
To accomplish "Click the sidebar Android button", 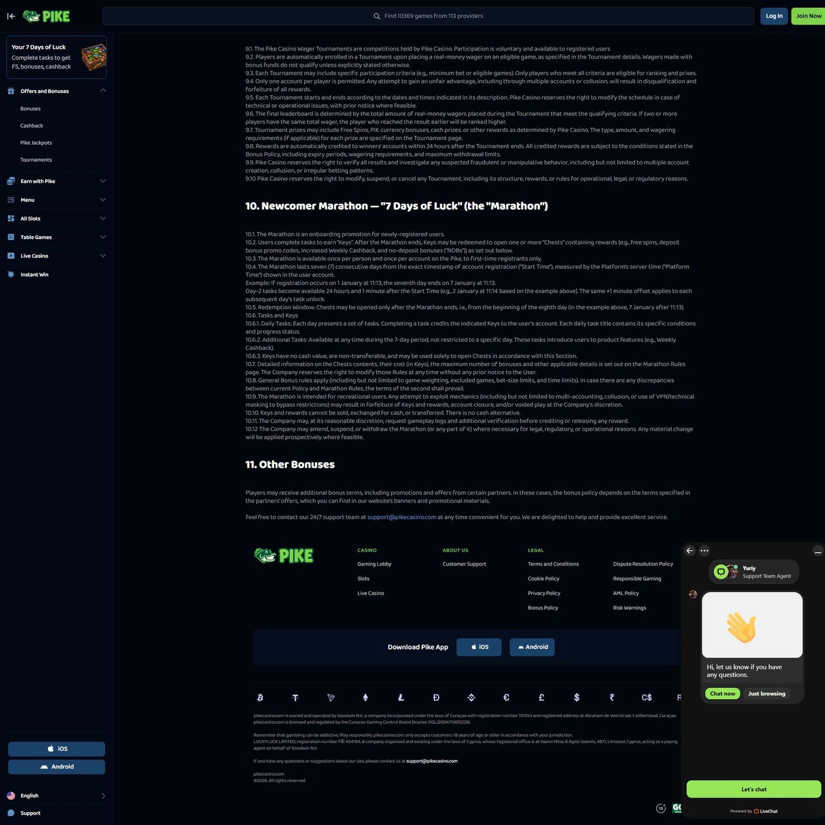I will pyautogui.click(x=57, y=767).
